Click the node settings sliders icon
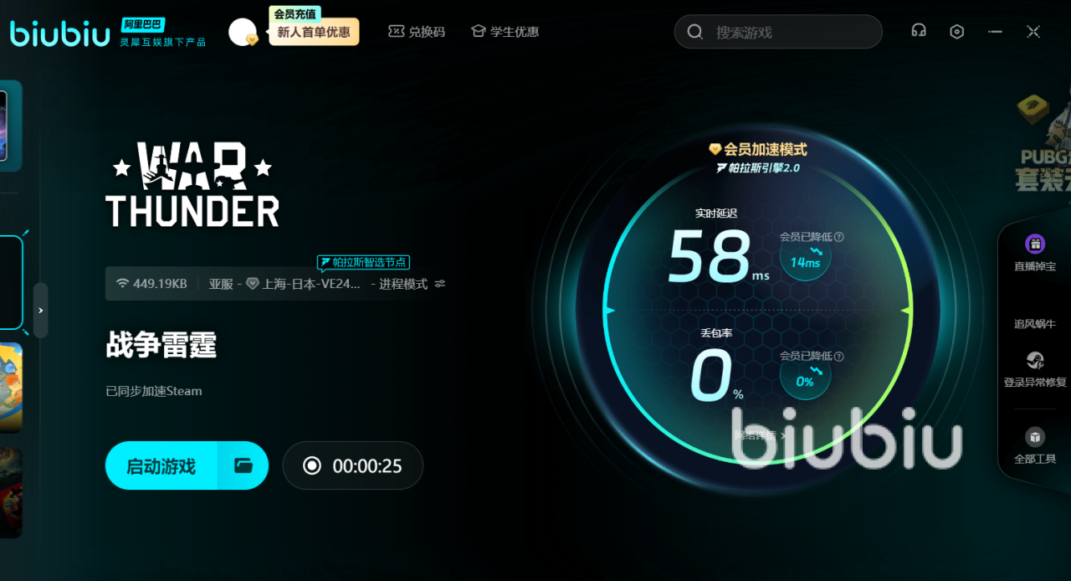 pos(440,284)
